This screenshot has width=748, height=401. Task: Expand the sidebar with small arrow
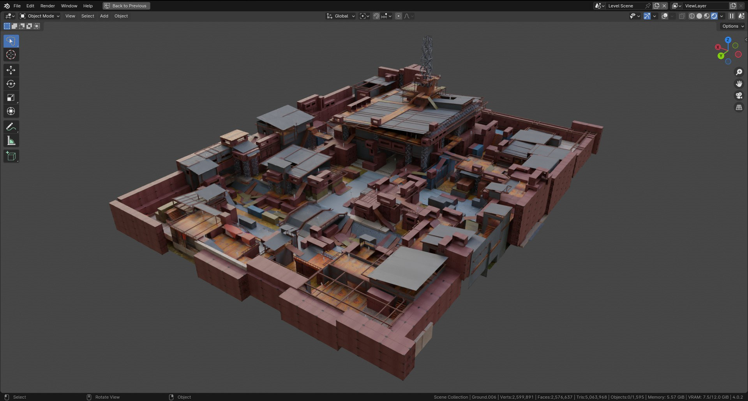pos(746,40)
